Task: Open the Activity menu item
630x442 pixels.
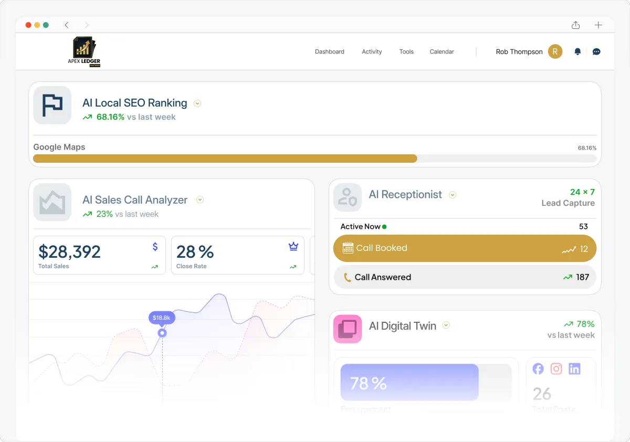Action: point(372,51)
